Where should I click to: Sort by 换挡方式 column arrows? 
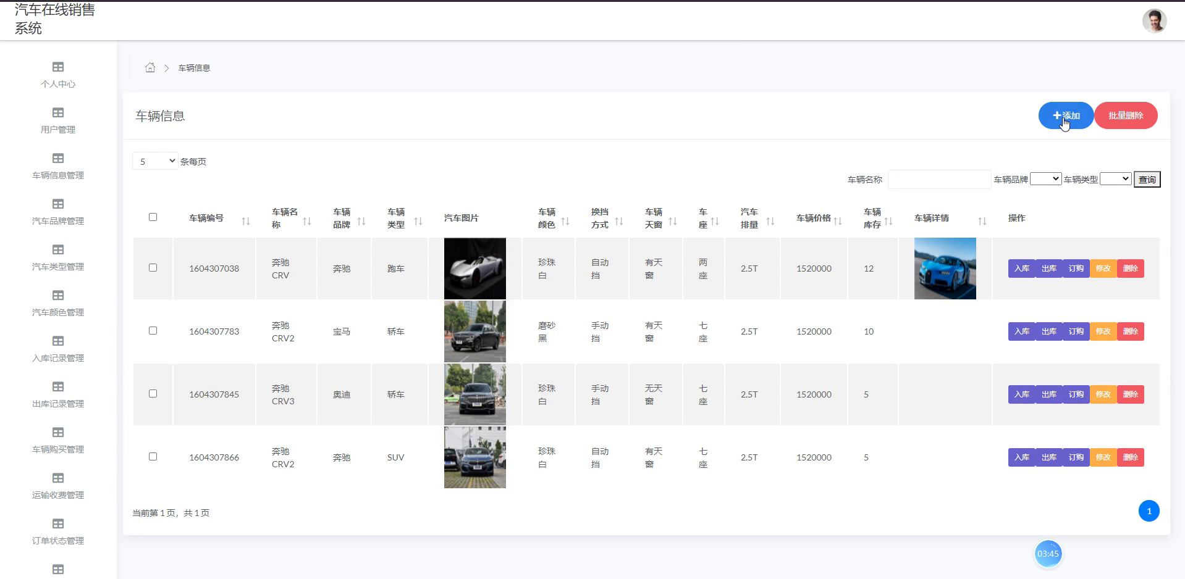pyautogui.click(x=619, y=221)
